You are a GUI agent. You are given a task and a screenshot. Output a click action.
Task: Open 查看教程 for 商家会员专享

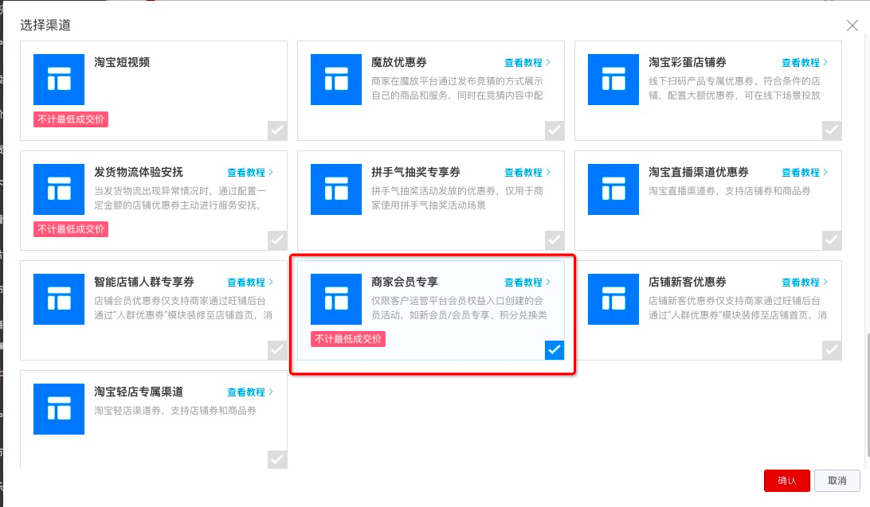tap(527, 282)
